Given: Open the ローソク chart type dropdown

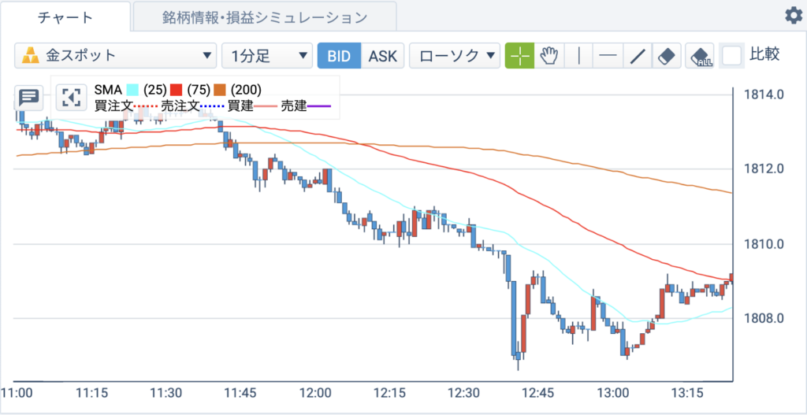Looking at the screenshot, I should 455,56.
